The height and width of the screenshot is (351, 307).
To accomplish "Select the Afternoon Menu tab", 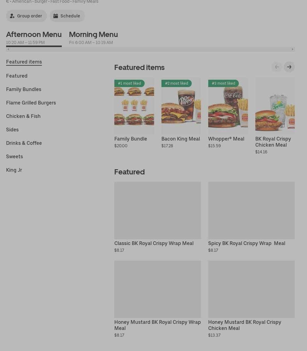I will click(x=34, y=38).
